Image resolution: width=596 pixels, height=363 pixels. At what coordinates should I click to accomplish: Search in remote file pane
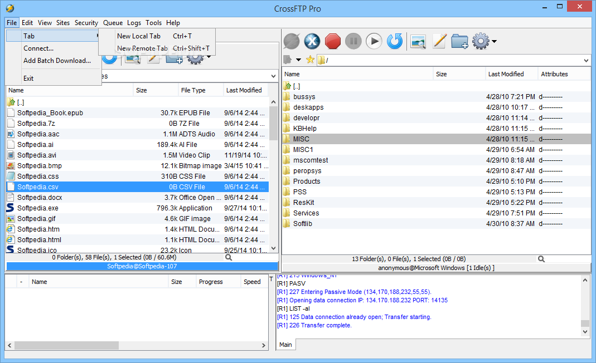point(541,259)
